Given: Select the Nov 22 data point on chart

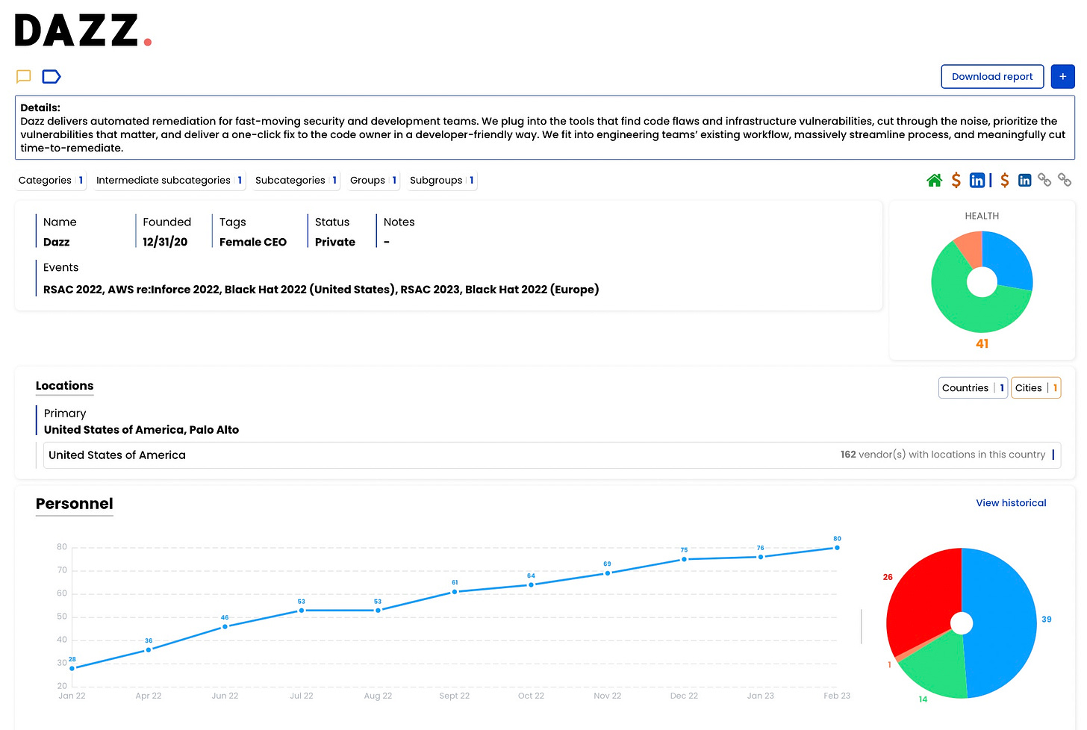Looking at the screenshot, I should pos(608,573).
